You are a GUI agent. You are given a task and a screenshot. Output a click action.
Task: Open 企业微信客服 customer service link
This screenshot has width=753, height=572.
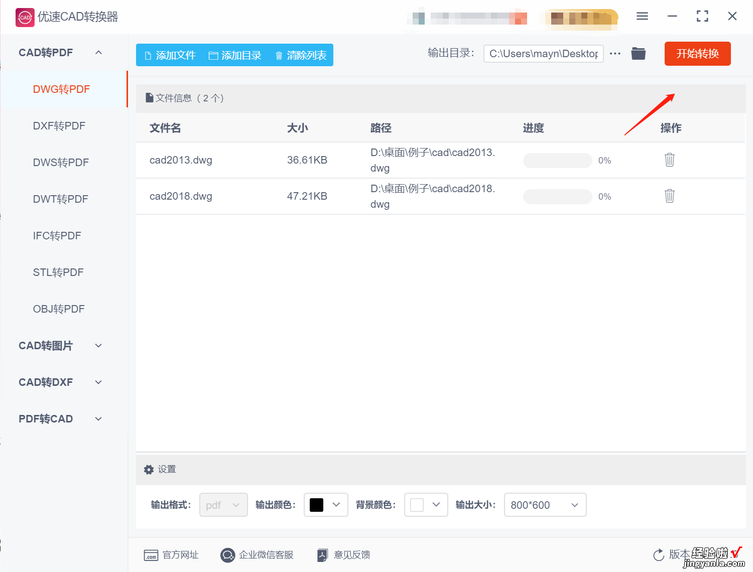(x=257, y=555)
